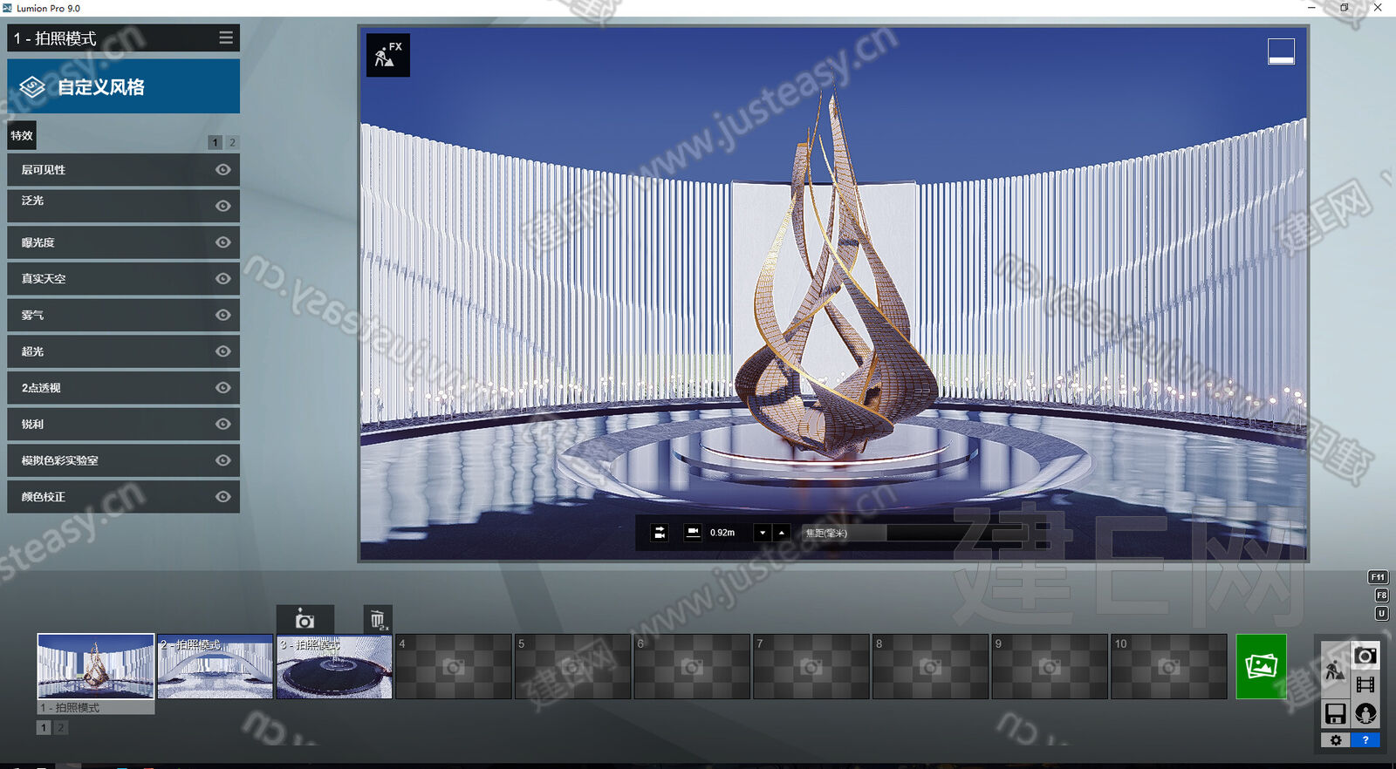Screen dimensions: 1396x769
Task: Click the custom style layers icon
Action: [32, 86]
